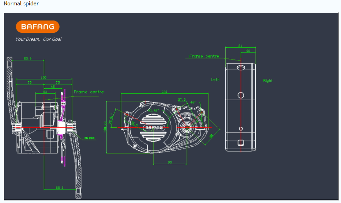The image size is (341, 203).
Task: Click the oval slot atop frame view
Action: 241,67
